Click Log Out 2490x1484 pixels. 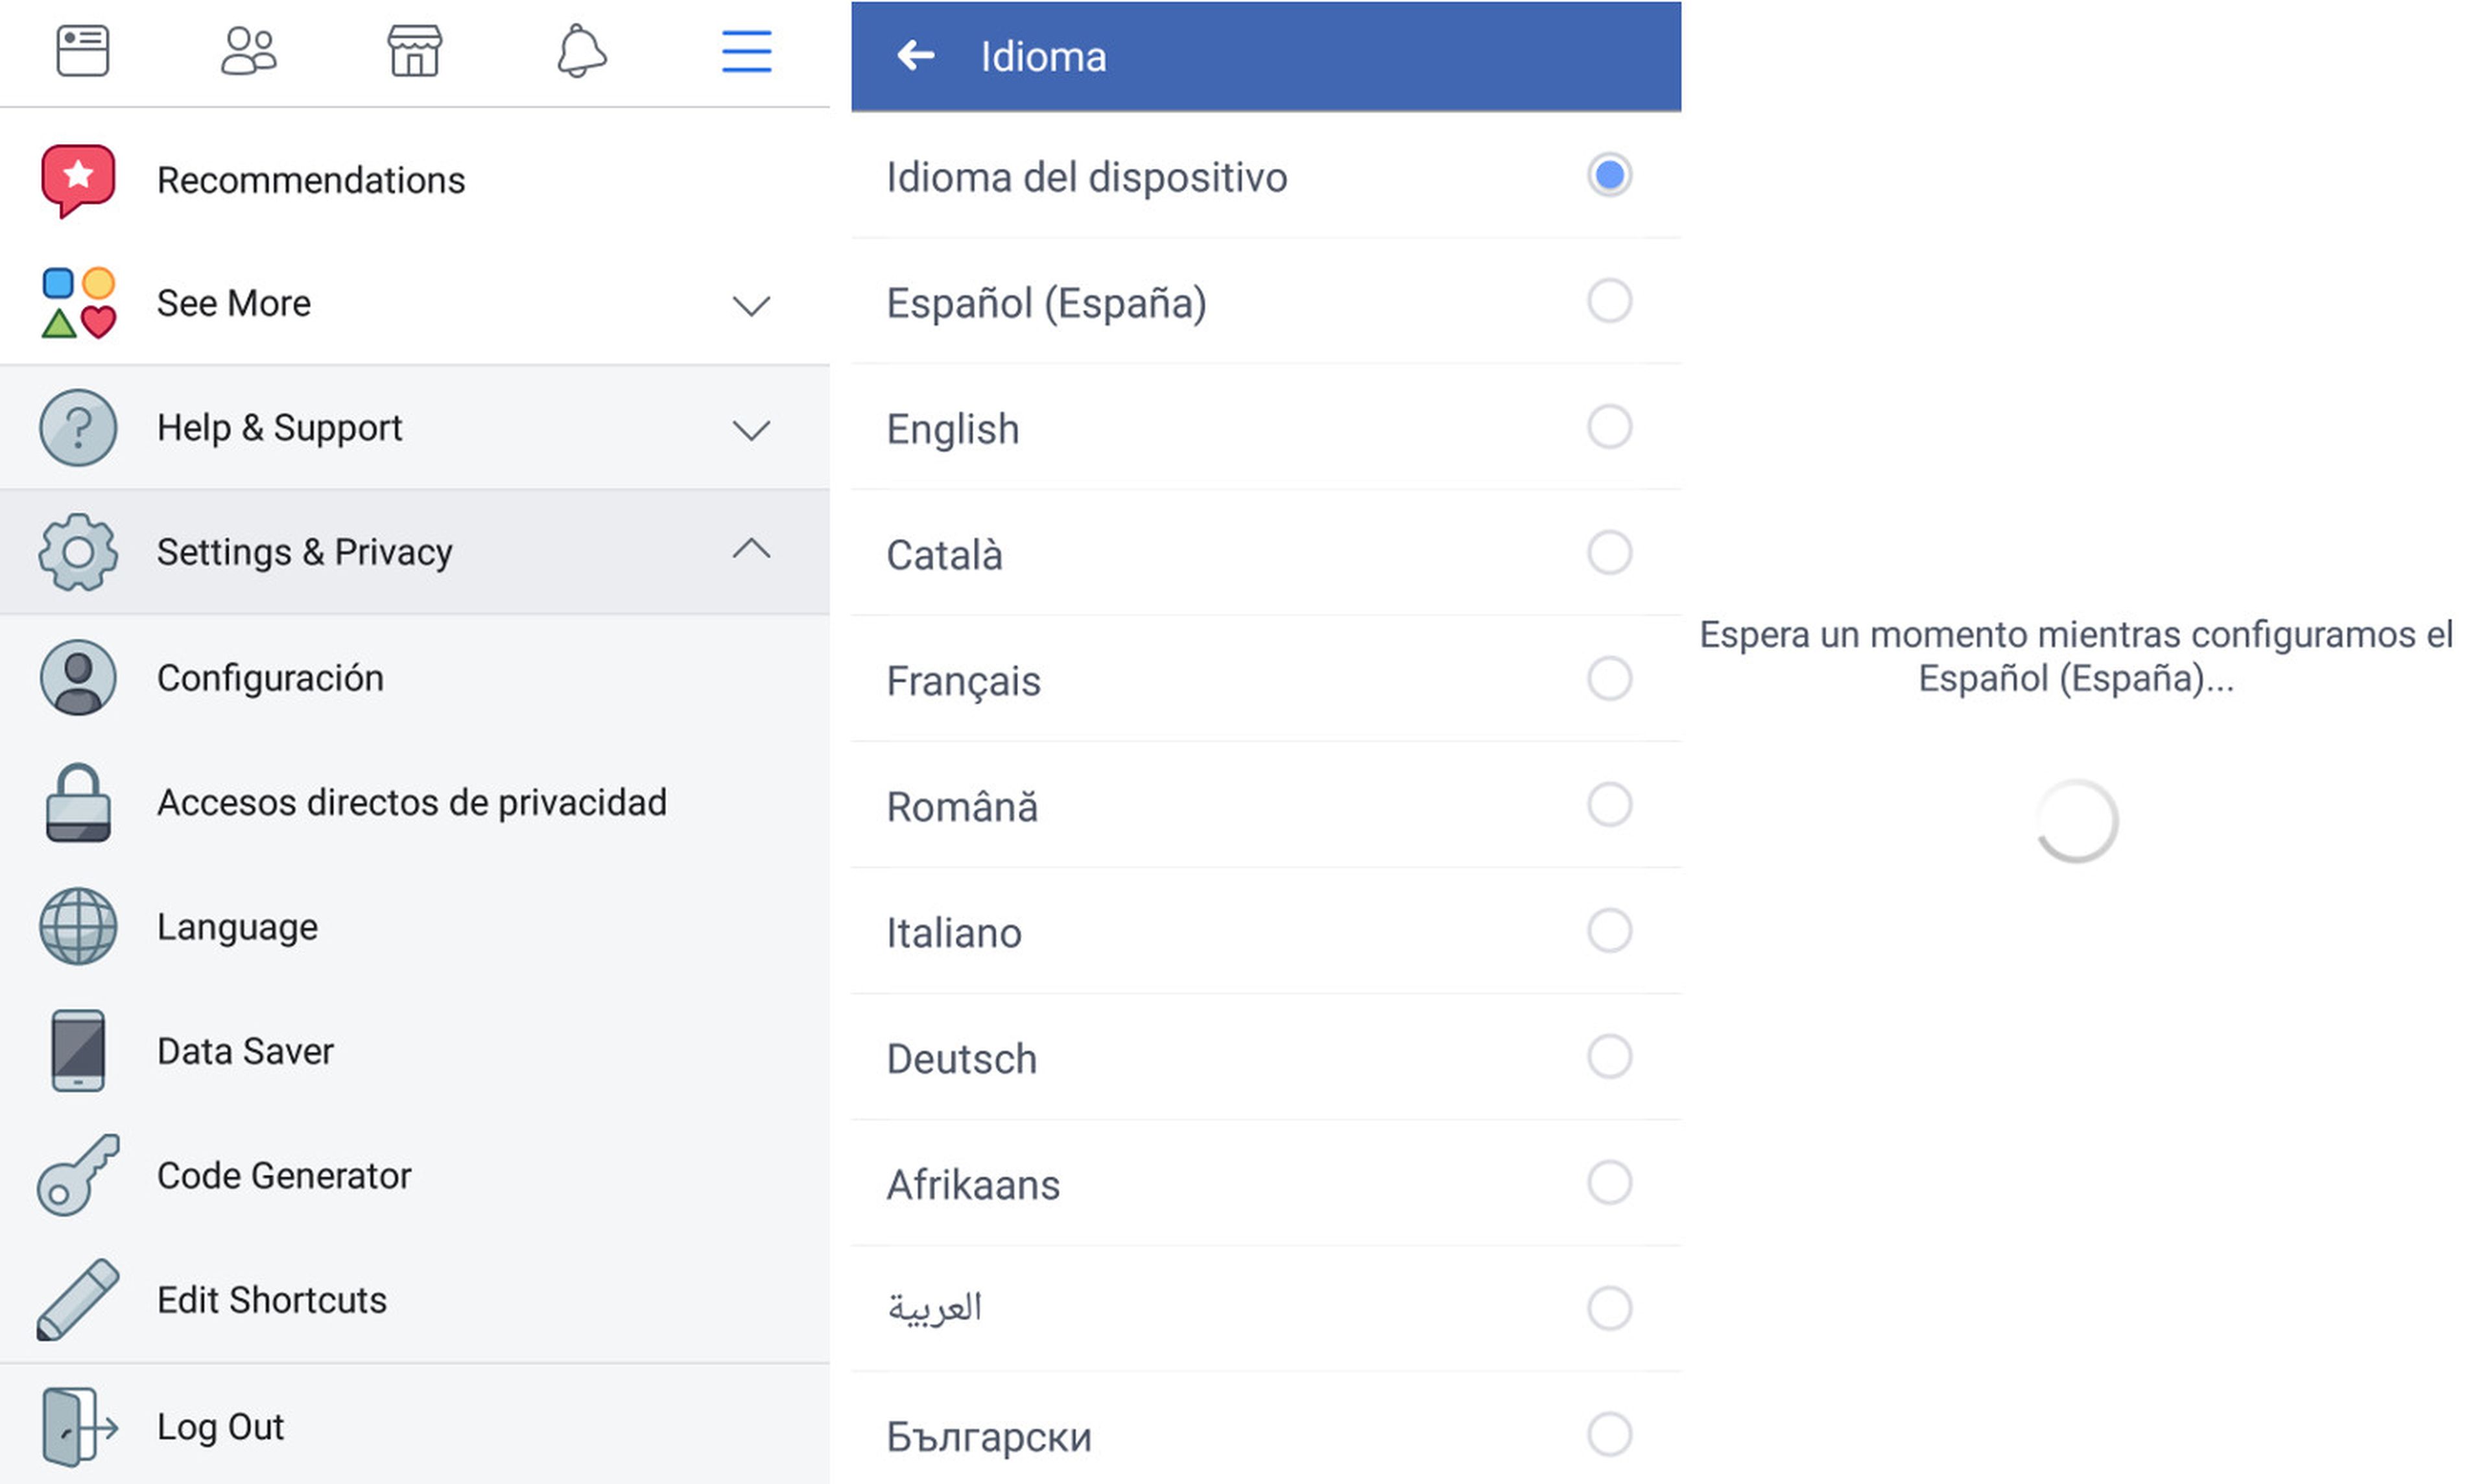tap(220, 1426)
